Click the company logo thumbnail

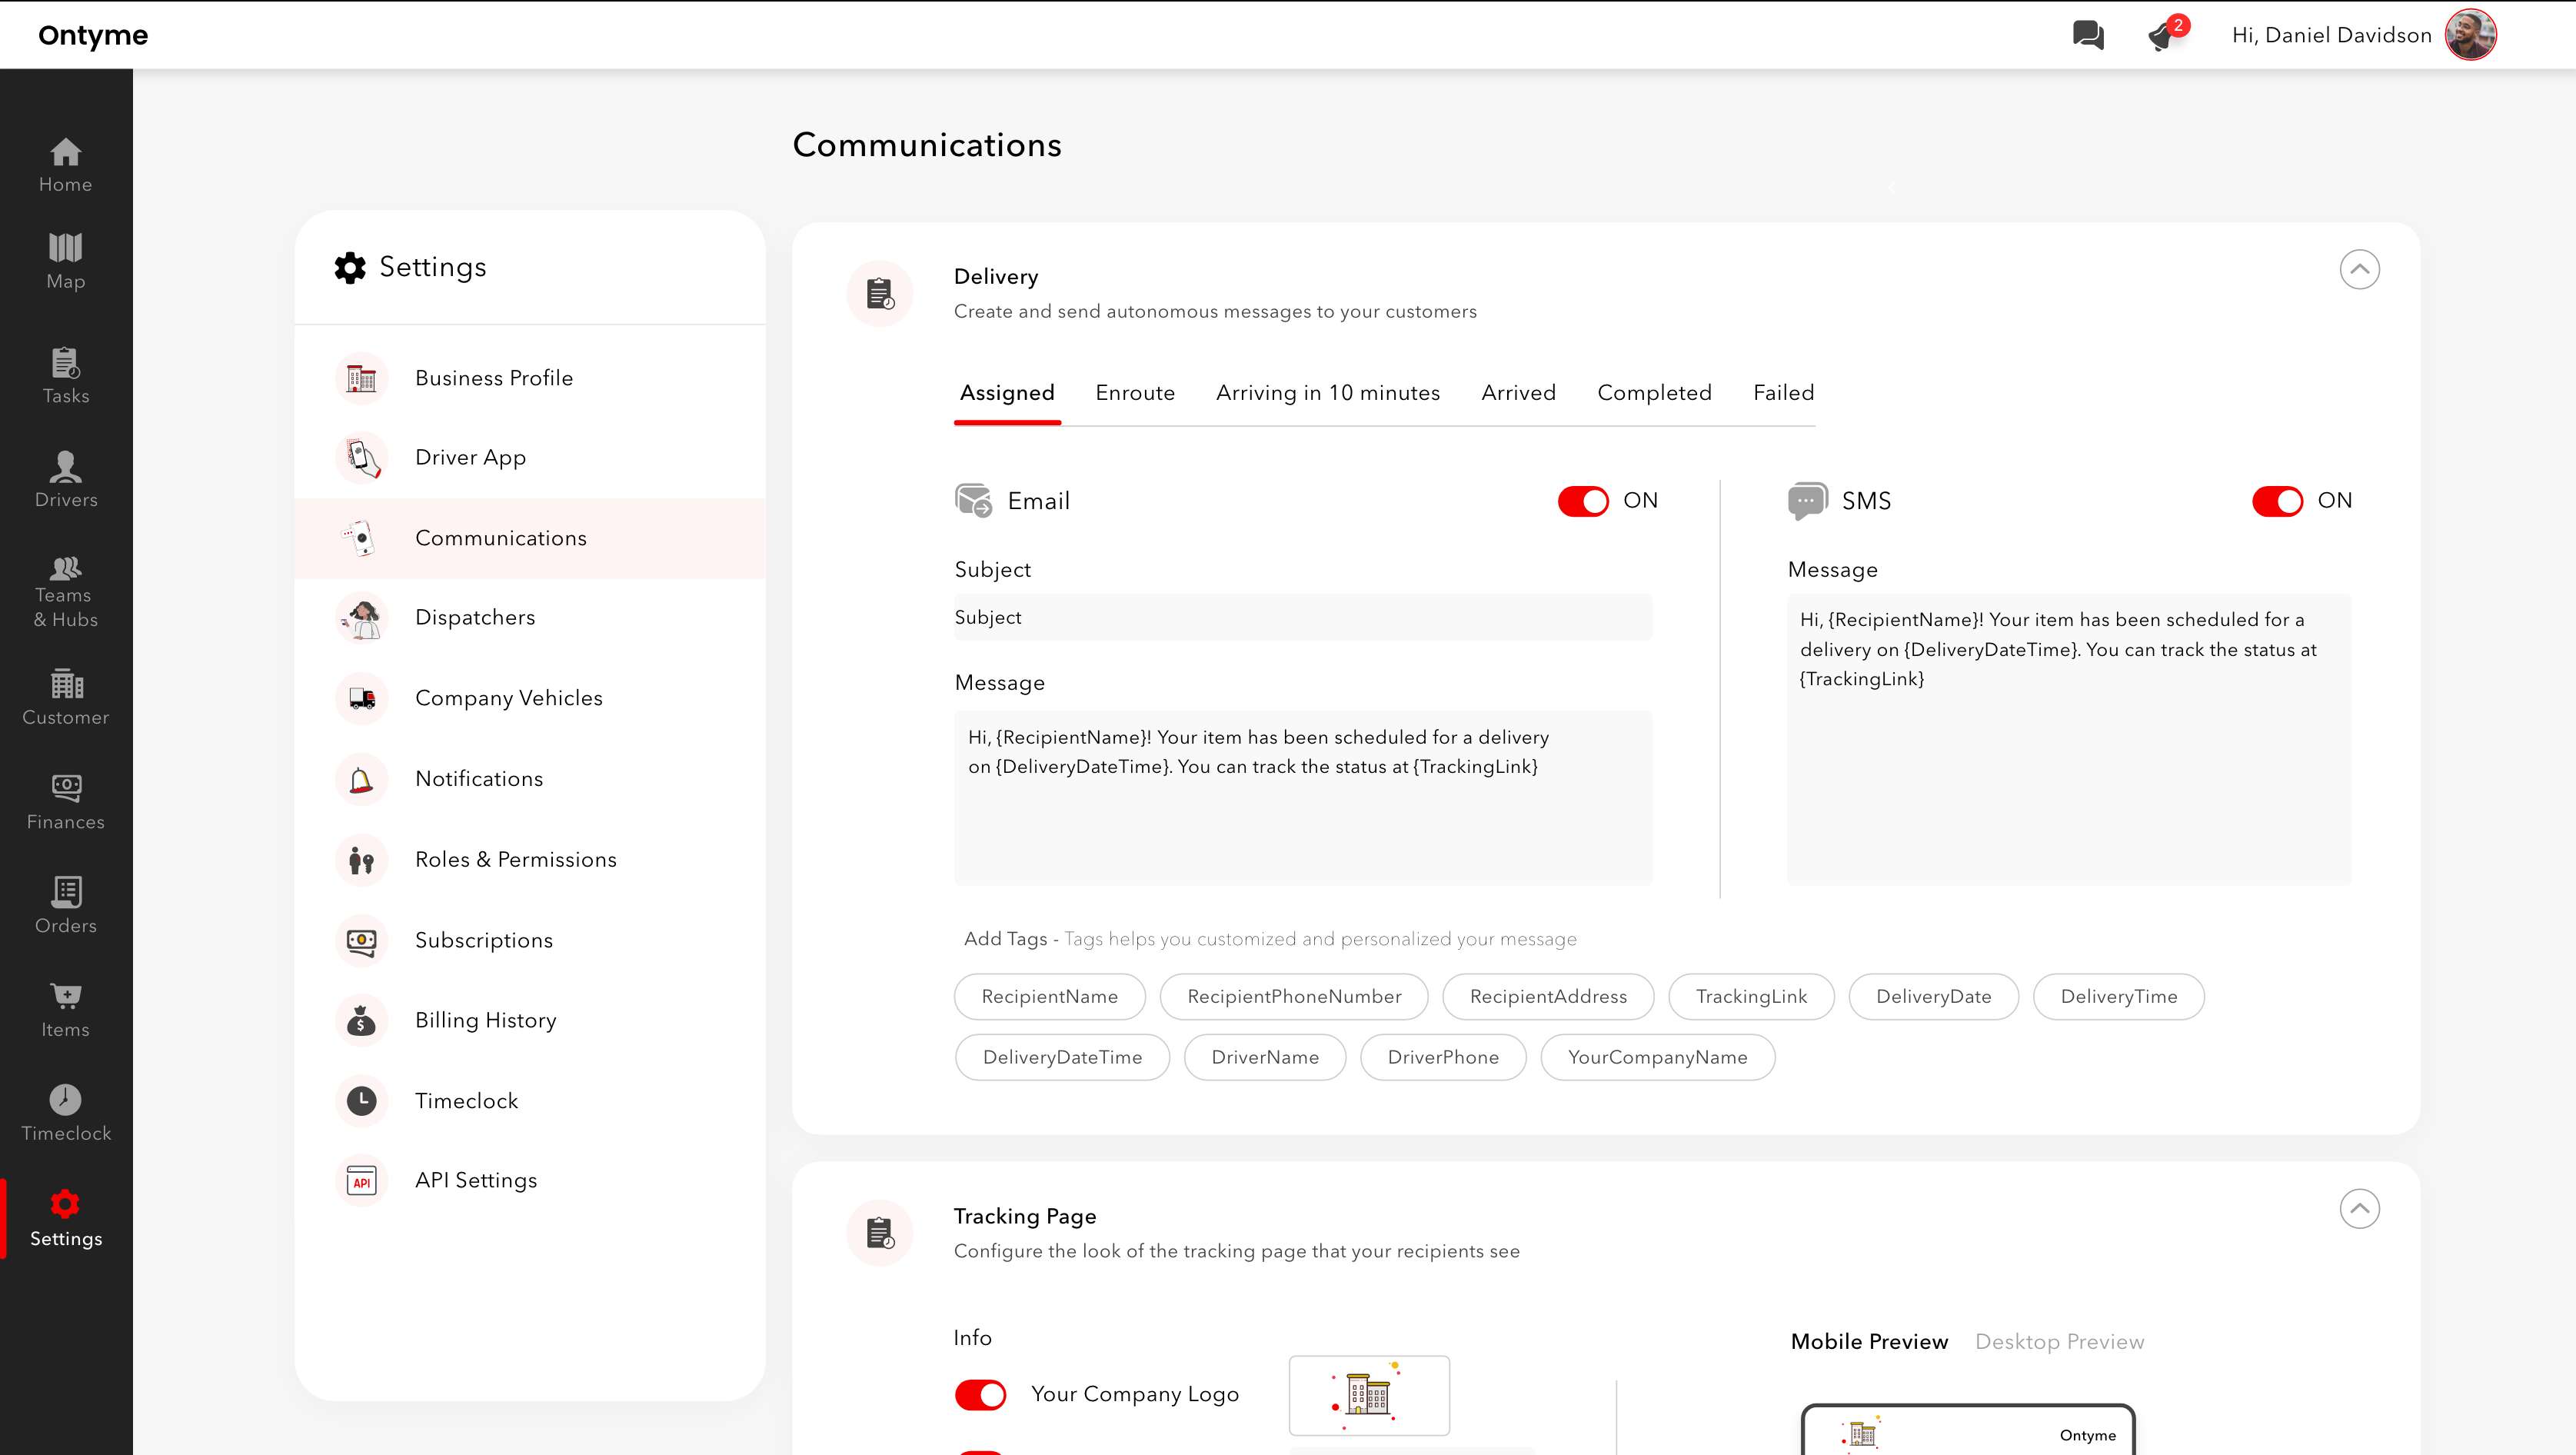tap(1368, 1394)
